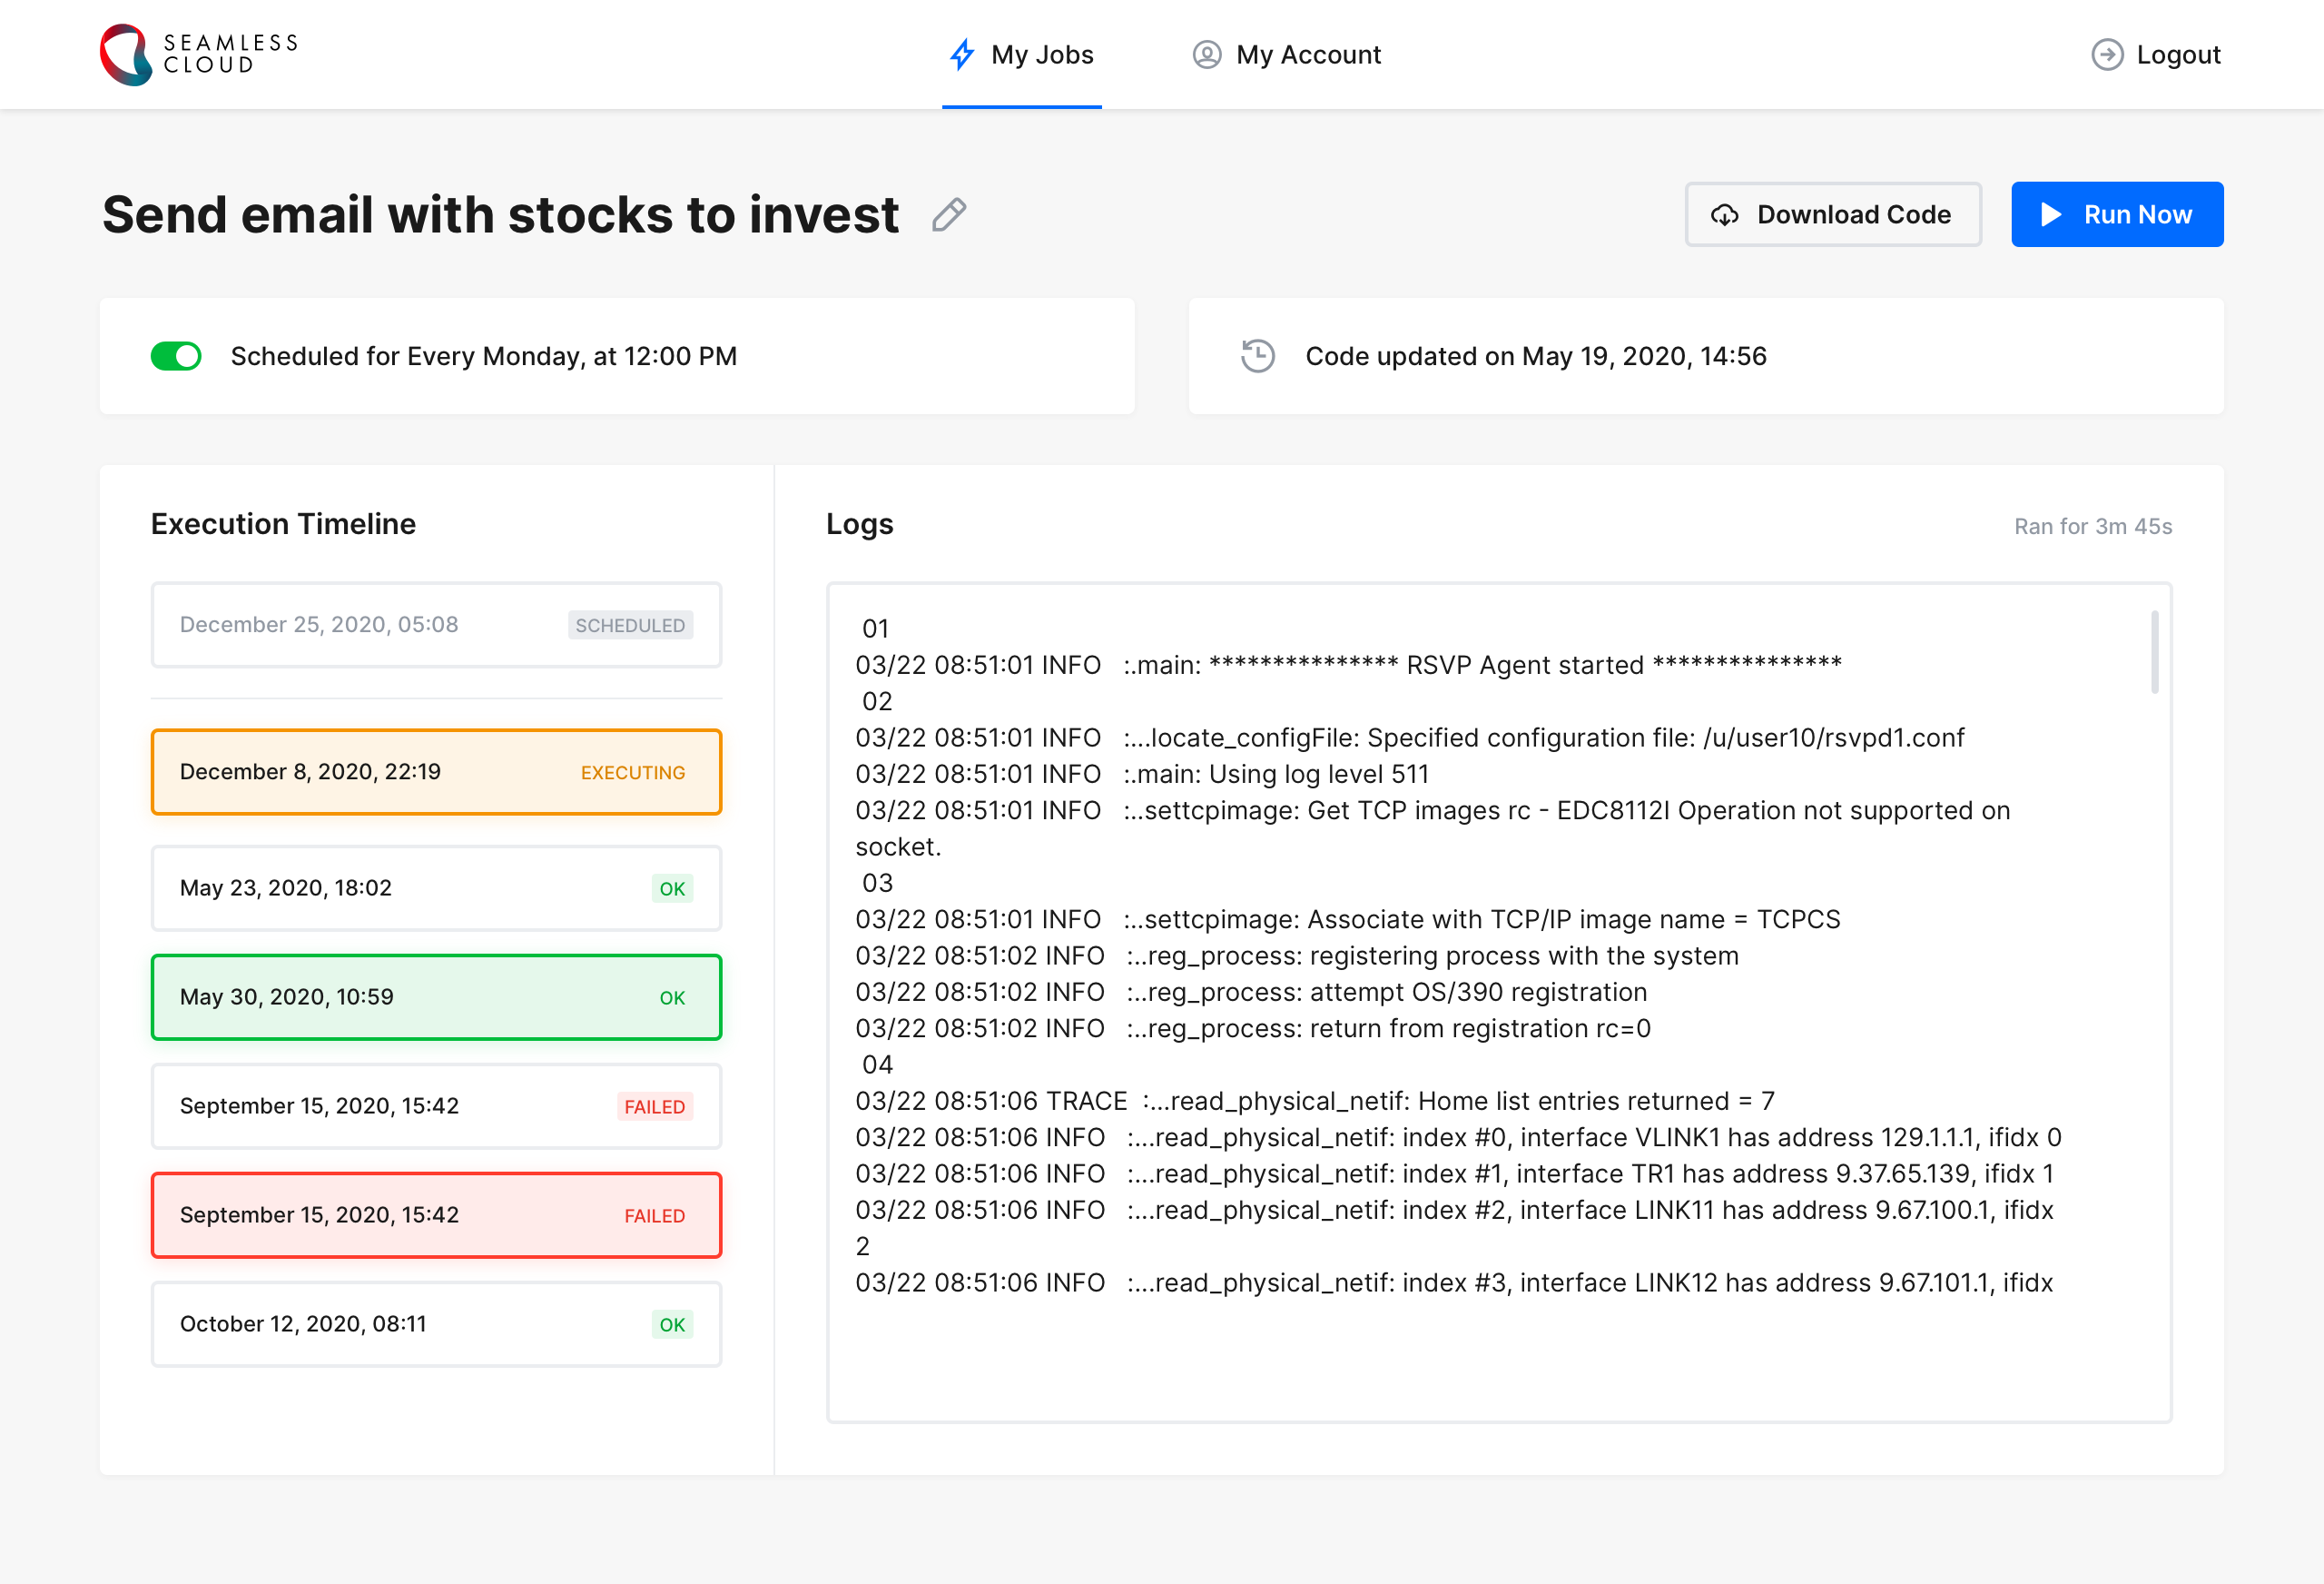
Task: Select the red highlighted September 15 failed run
Action: pyautogui.click(x=436, y=1214)
